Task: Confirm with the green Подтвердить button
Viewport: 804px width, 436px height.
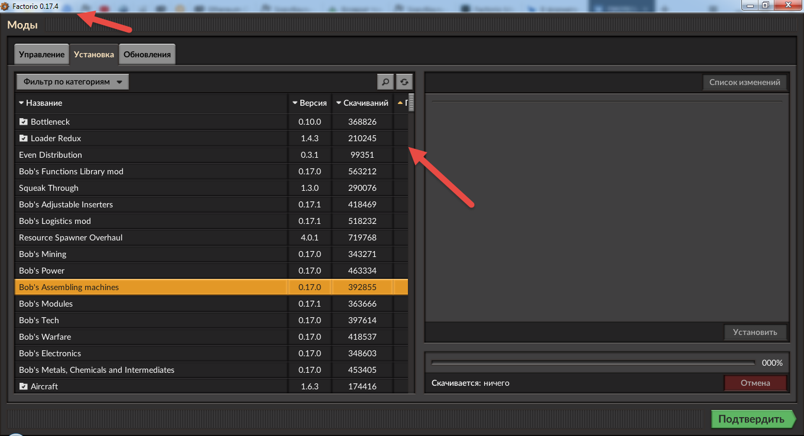Action: coord(751,419)
